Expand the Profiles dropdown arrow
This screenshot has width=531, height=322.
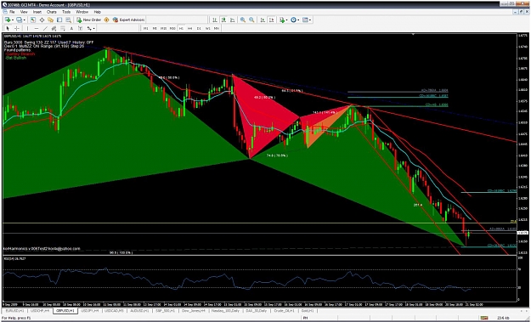pos(25,20)
